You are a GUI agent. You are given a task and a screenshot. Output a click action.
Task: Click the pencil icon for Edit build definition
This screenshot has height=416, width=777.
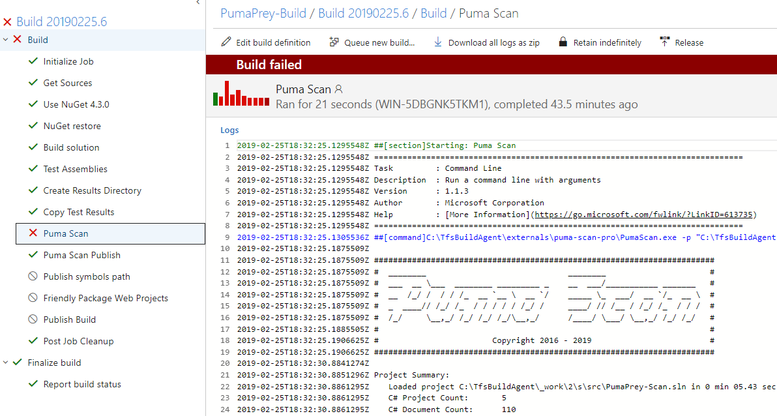226,42
